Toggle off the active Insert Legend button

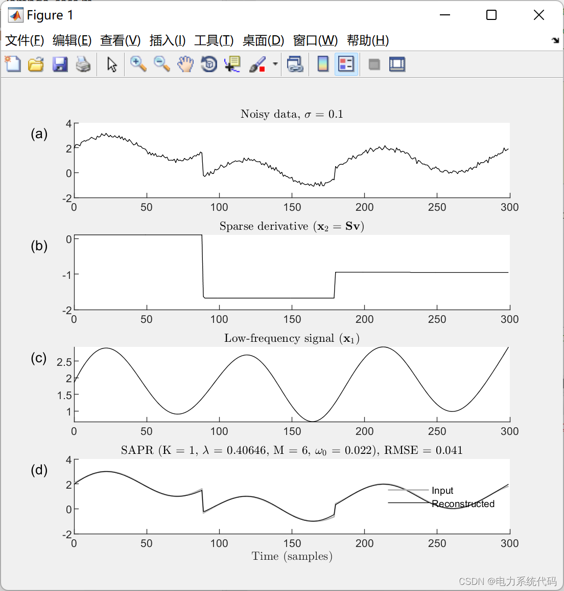[346, 64]
